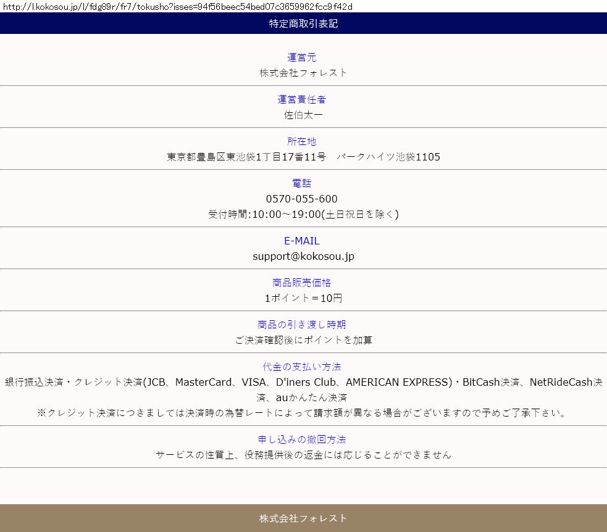Click the 電話 heading

point(301,183)
